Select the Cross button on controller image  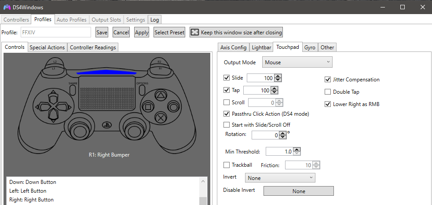[x=160, y=118]
